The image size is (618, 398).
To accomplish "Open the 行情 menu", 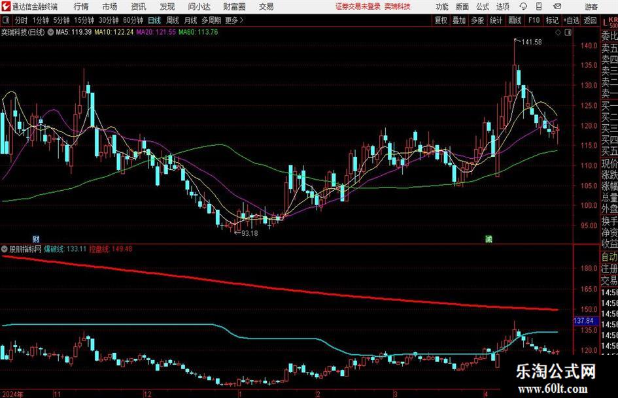I will click(x=81, y=7).
